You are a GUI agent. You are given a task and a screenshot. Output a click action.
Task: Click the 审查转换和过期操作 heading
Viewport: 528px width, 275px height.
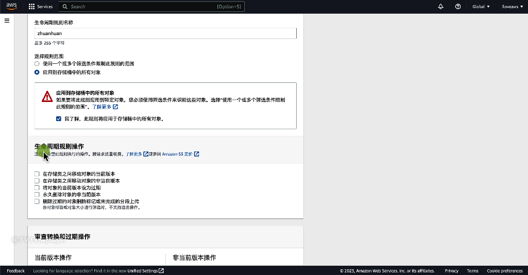62,236
